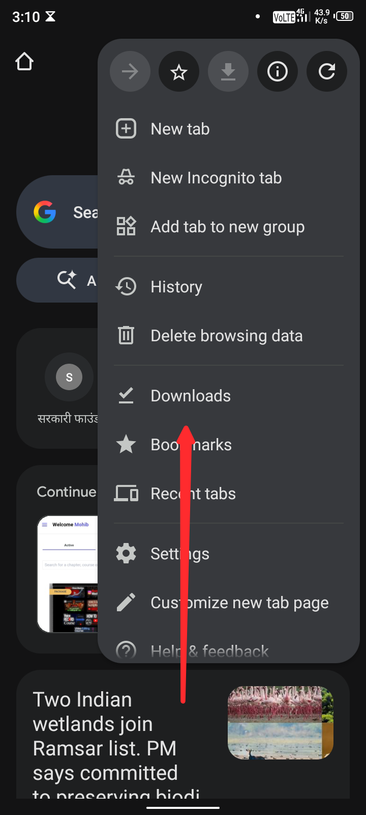Tap the home icon
This screenshot has width=366, height=815.
(24, 62)
